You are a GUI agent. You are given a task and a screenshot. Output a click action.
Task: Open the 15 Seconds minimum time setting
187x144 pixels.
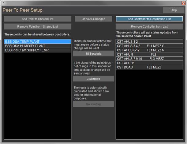[x=93, y=54]
